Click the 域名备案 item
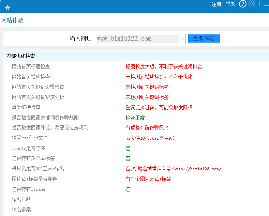 [x=21, y=210]
